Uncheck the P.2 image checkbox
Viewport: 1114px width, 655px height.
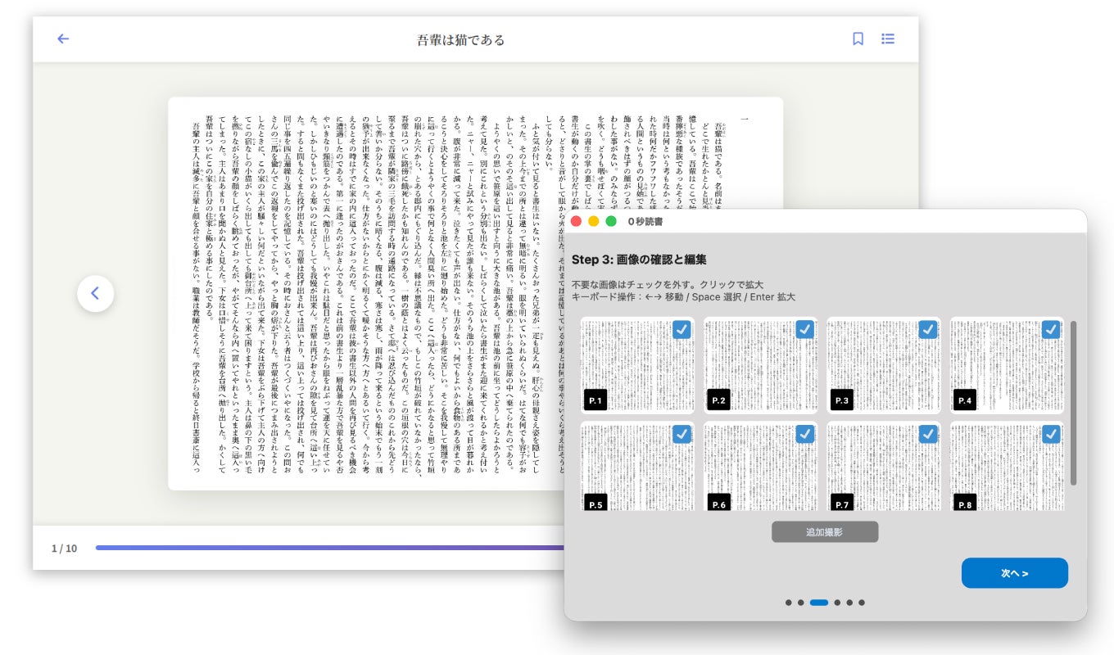coord(804,329)
